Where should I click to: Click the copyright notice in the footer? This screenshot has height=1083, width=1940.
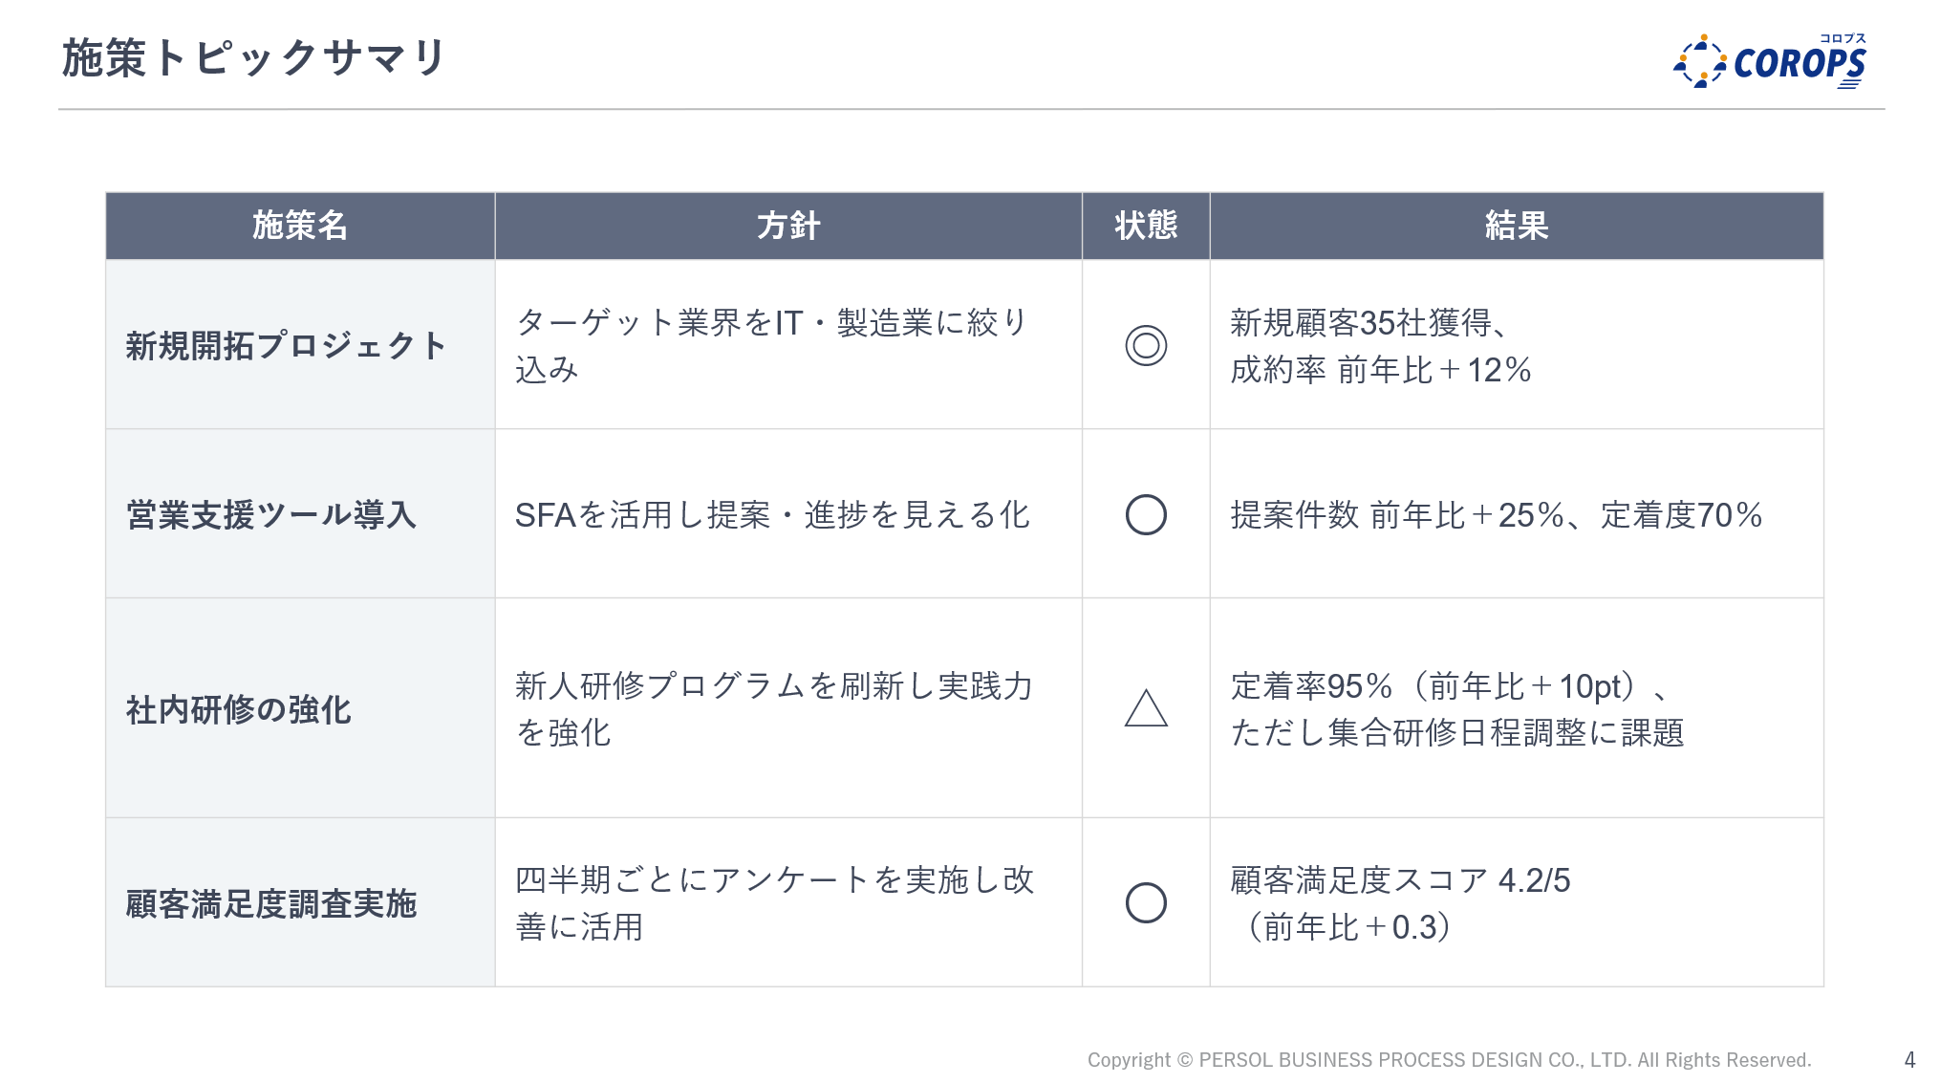(1449, 1059)
